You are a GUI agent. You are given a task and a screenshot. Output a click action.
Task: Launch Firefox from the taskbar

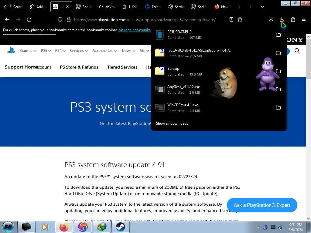tap(64, 227)
